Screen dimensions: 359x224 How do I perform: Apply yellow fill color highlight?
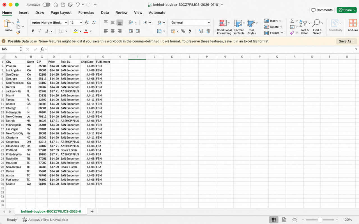click(75, 31)
